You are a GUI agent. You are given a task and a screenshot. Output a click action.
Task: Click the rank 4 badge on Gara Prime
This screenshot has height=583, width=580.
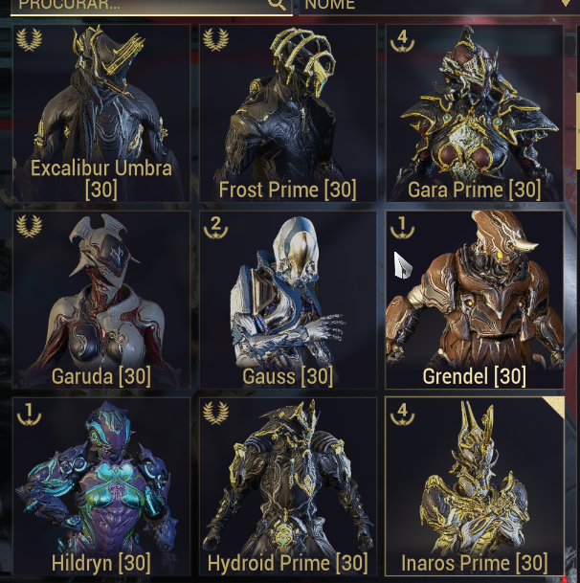click(x=402, y=40)
